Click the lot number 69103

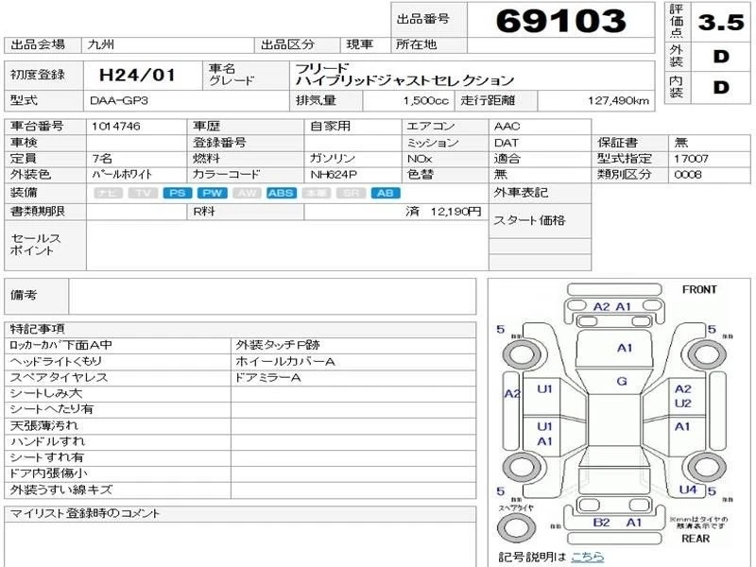[560, 21]
